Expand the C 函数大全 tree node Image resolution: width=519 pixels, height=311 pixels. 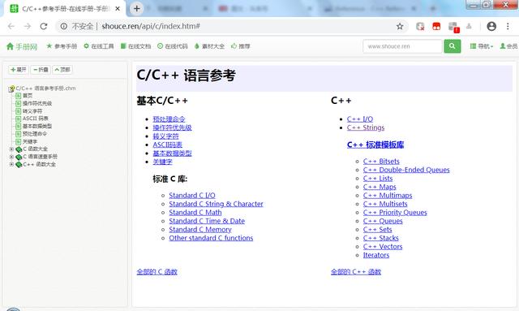pos(11,149)
